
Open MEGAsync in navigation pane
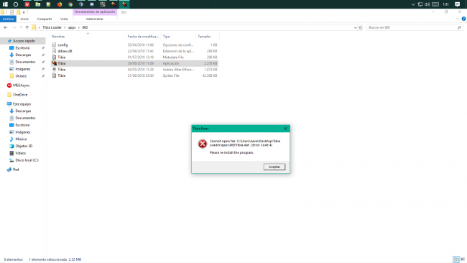[x=21, y=86]
